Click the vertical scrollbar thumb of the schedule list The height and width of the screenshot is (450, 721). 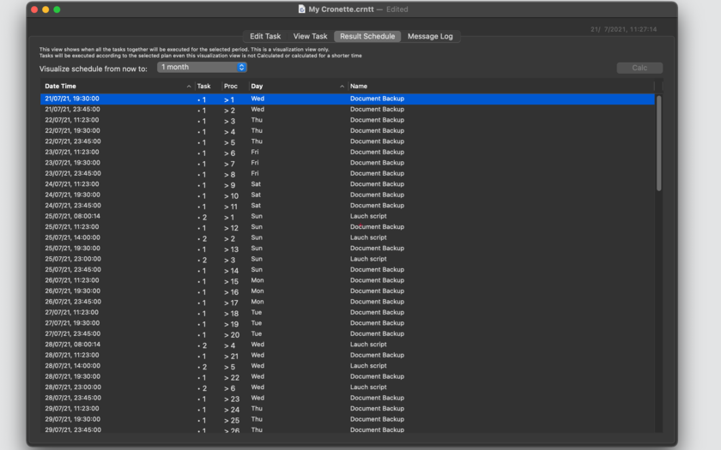coord(658,143)
